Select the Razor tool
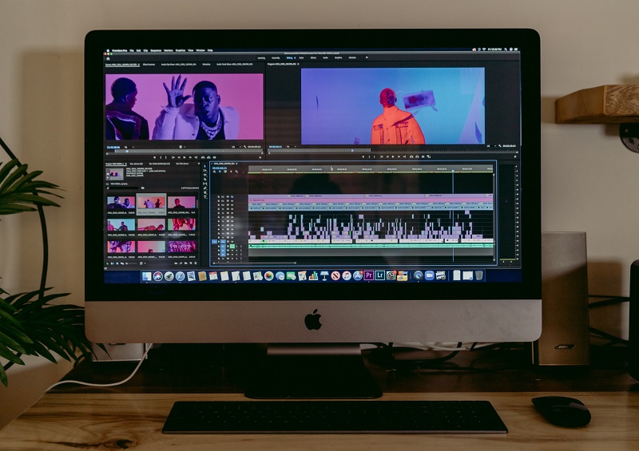 [205, 179]
